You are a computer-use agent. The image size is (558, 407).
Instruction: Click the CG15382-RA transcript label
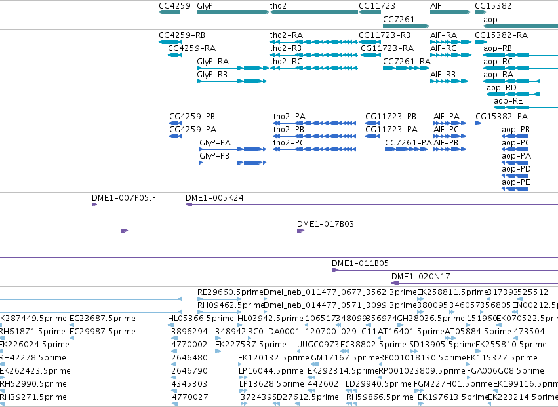[501, 35]
